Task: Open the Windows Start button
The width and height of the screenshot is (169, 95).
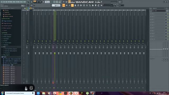Action: (2, 93)
